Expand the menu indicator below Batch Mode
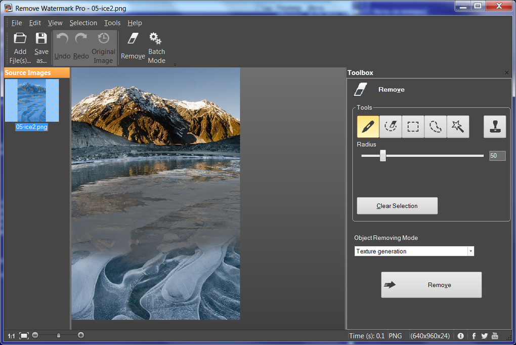 (175, 64)
